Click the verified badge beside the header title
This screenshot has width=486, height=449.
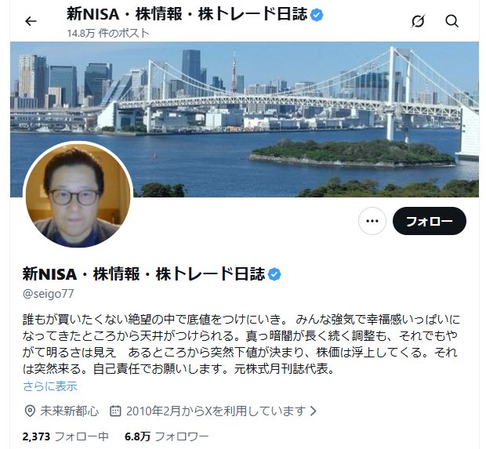pyautogui.click(x=317, y=15)
